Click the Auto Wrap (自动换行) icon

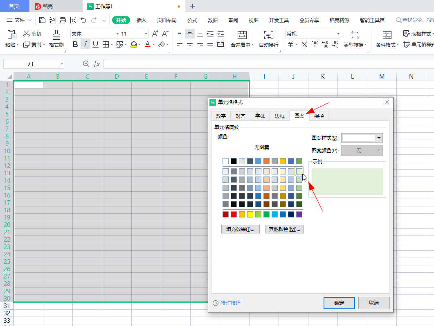click(x=268, y=35)
